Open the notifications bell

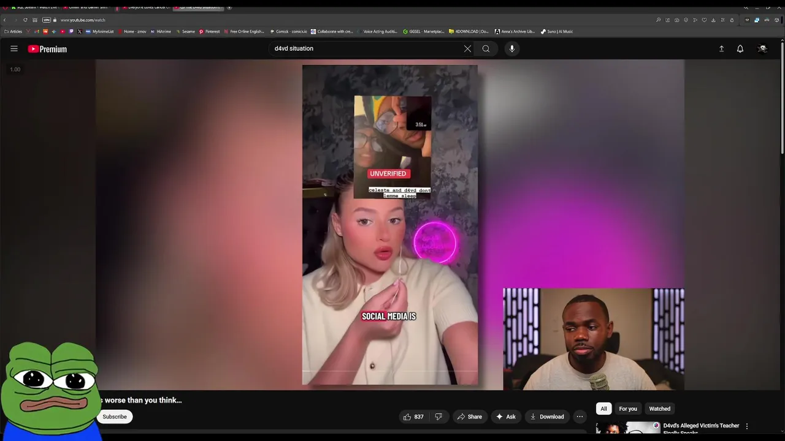click(740, 48)
